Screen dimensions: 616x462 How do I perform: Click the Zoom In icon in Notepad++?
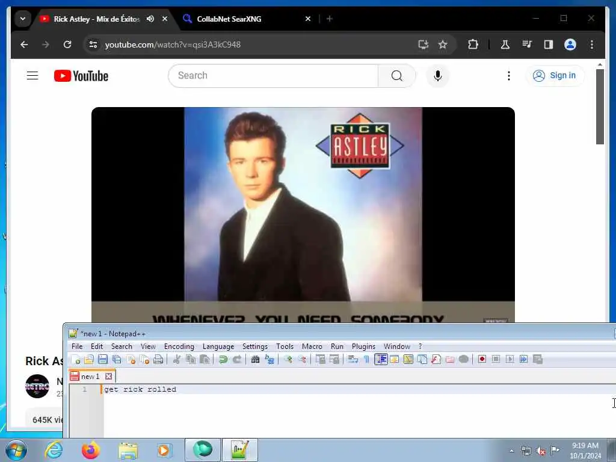pos(288,359)
